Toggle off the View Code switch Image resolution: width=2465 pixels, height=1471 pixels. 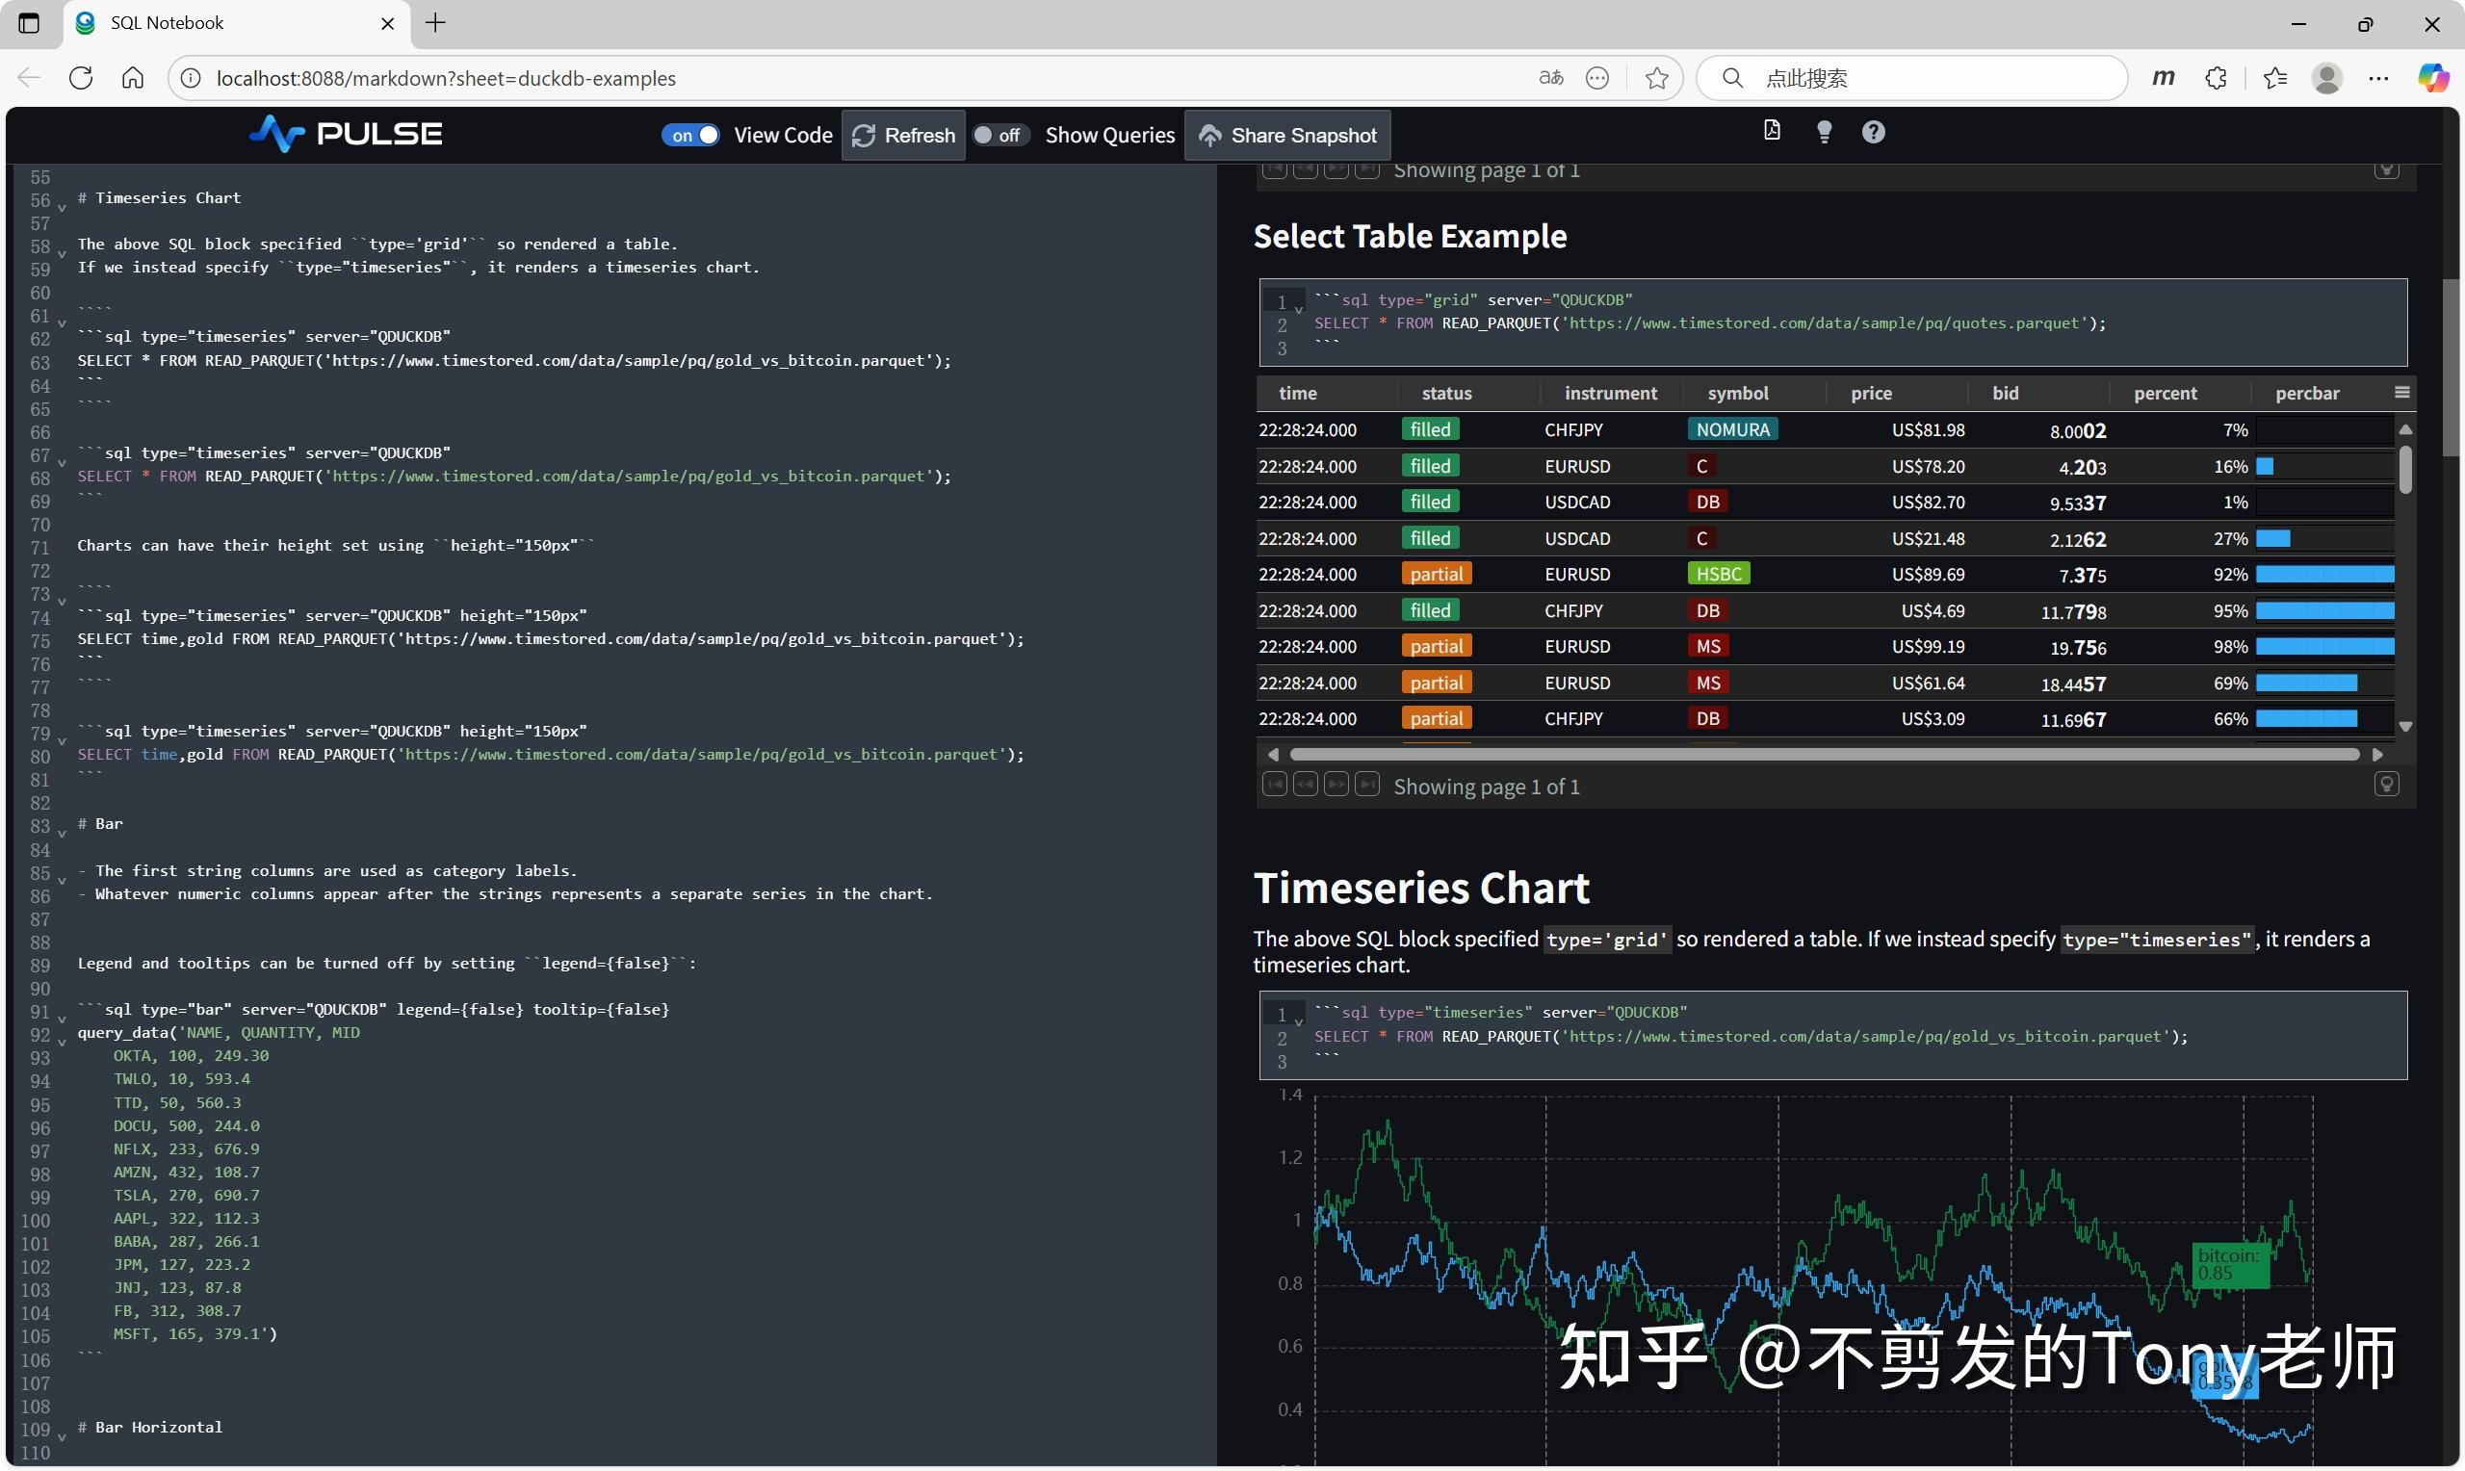[690, 135]
